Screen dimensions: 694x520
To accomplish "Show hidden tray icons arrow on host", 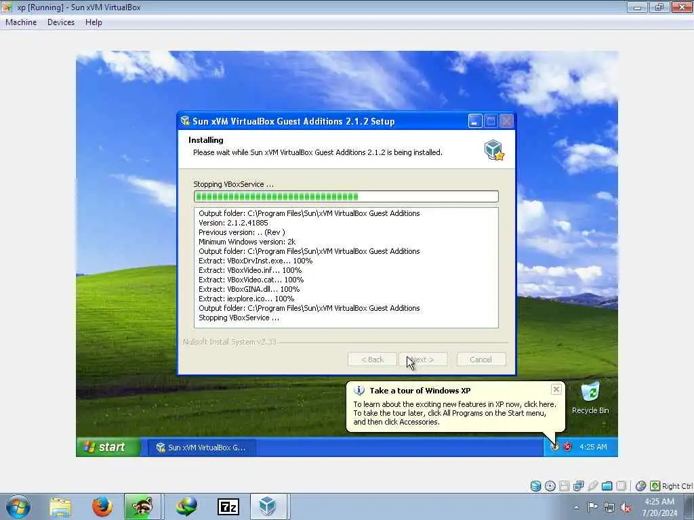I will coord(576,508).
